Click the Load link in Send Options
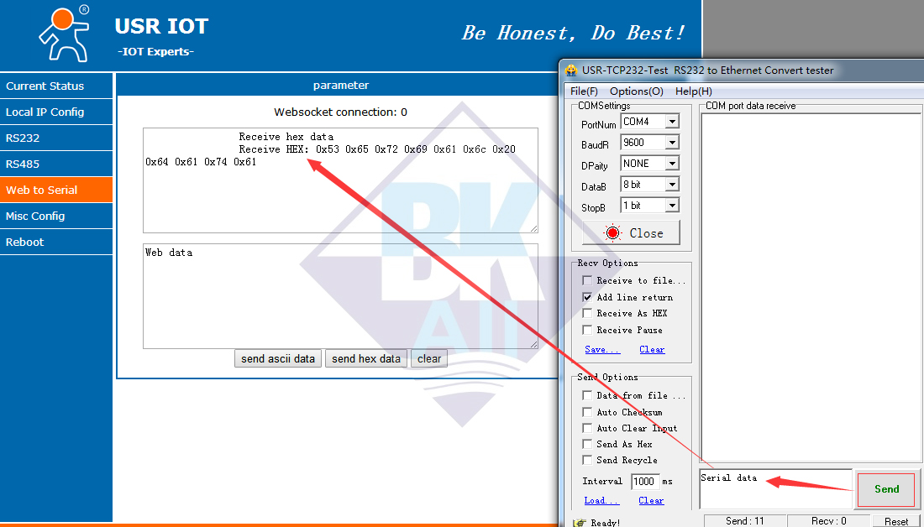Image resolution: width=924 pixels, height=527 pixels. (x=601, y=500)
